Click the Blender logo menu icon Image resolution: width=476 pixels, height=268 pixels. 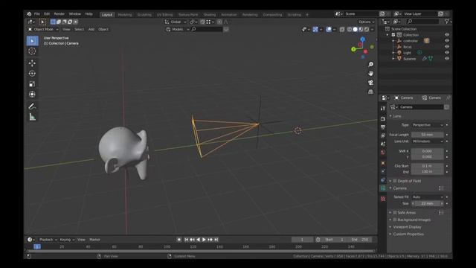[29, 14]
